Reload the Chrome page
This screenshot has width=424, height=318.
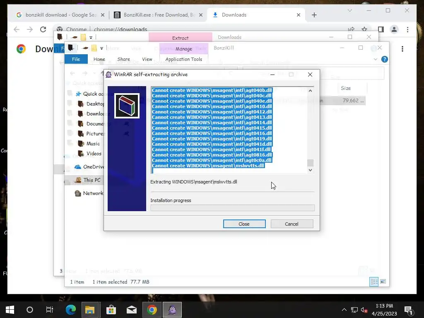[43, 29]
